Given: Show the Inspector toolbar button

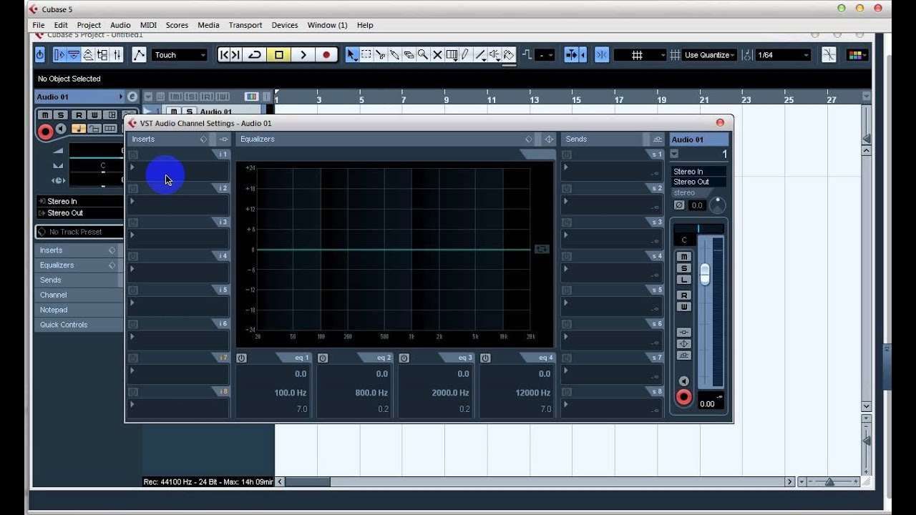Looking at the screenshot, I should click(59, 55).
